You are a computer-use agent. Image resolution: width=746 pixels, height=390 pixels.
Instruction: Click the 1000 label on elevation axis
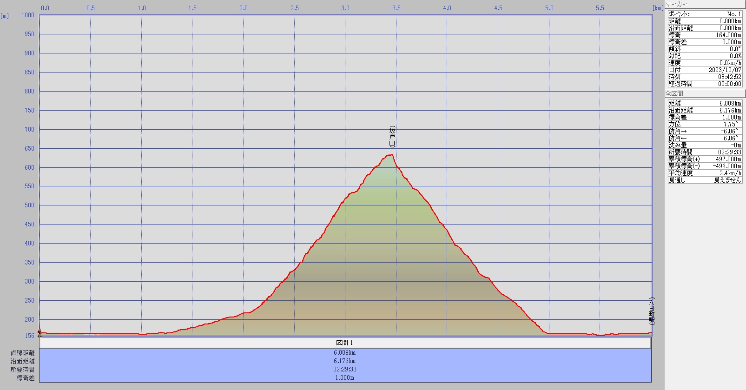28,15
